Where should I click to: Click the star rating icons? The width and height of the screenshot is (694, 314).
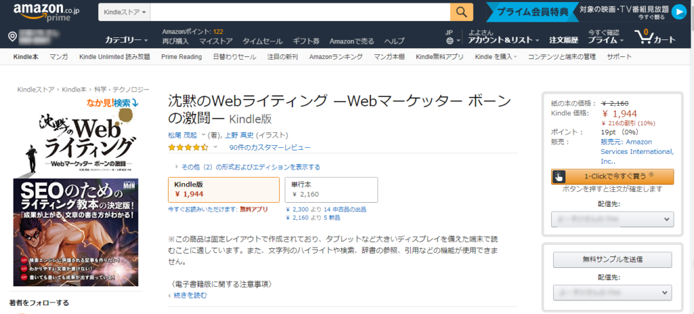click(x=188, y=147)
